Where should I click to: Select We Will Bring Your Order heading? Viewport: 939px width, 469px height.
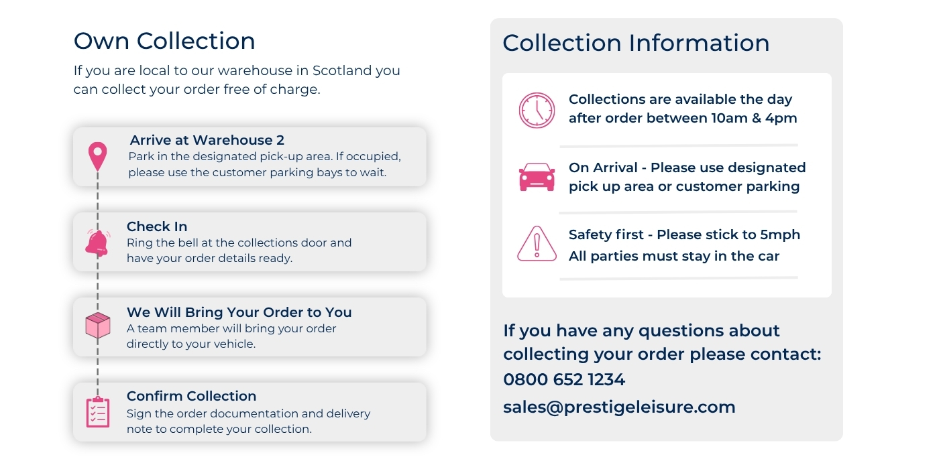coord(239,312)
